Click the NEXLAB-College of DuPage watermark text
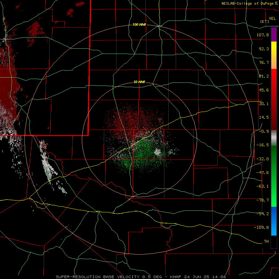The image size is (279, 279). coord(250,3)
